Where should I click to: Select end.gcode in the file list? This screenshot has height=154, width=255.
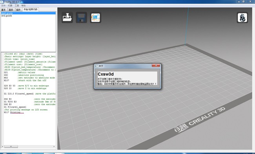28,16
